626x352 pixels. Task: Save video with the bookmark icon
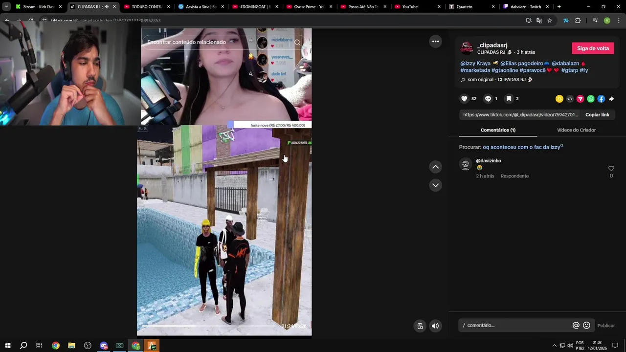509,99
